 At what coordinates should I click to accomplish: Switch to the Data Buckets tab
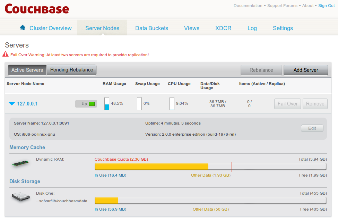151,28
